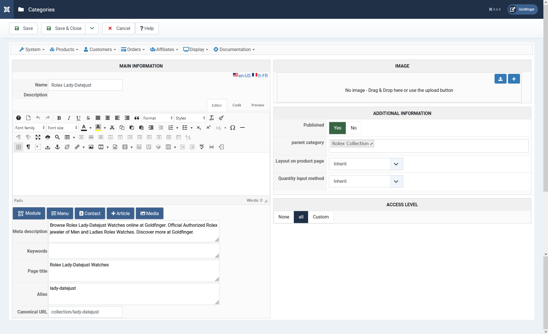
Task: Set Published to Yes
Action: [337, 128]
